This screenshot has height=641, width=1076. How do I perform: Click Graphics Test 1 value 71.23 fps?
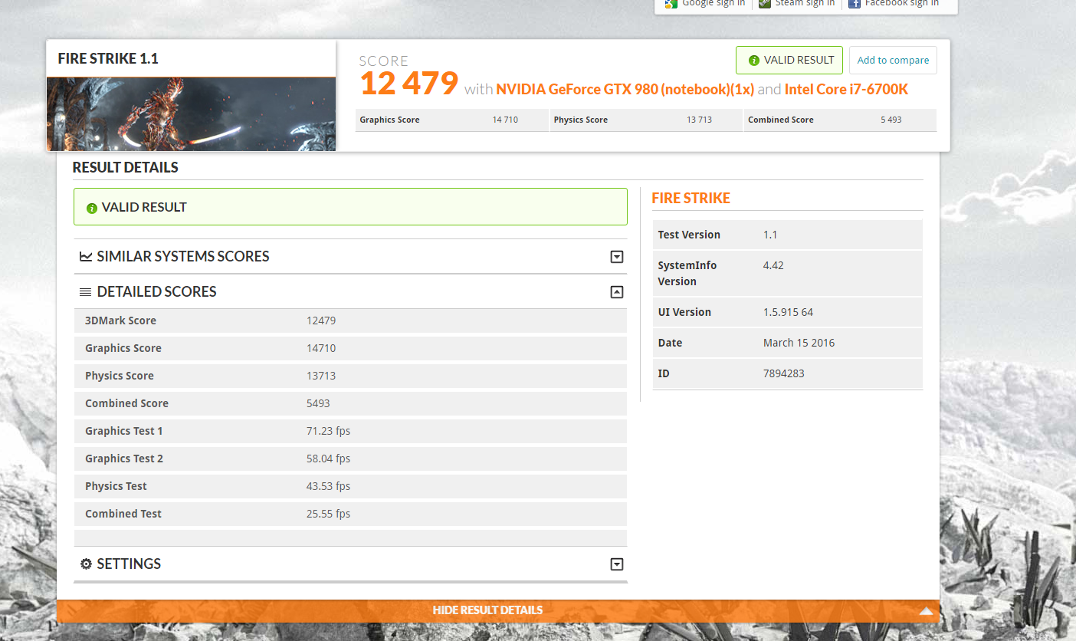[x=328, y=431]
